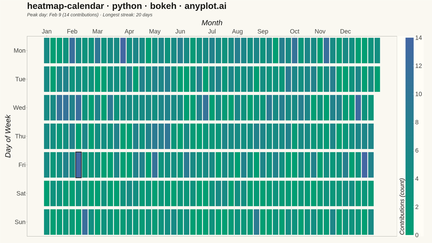Image resolution: width=432 pixels, height=243 pixels.
Task: Click the 'Oct' month label
Action: (x=294, y=31)
